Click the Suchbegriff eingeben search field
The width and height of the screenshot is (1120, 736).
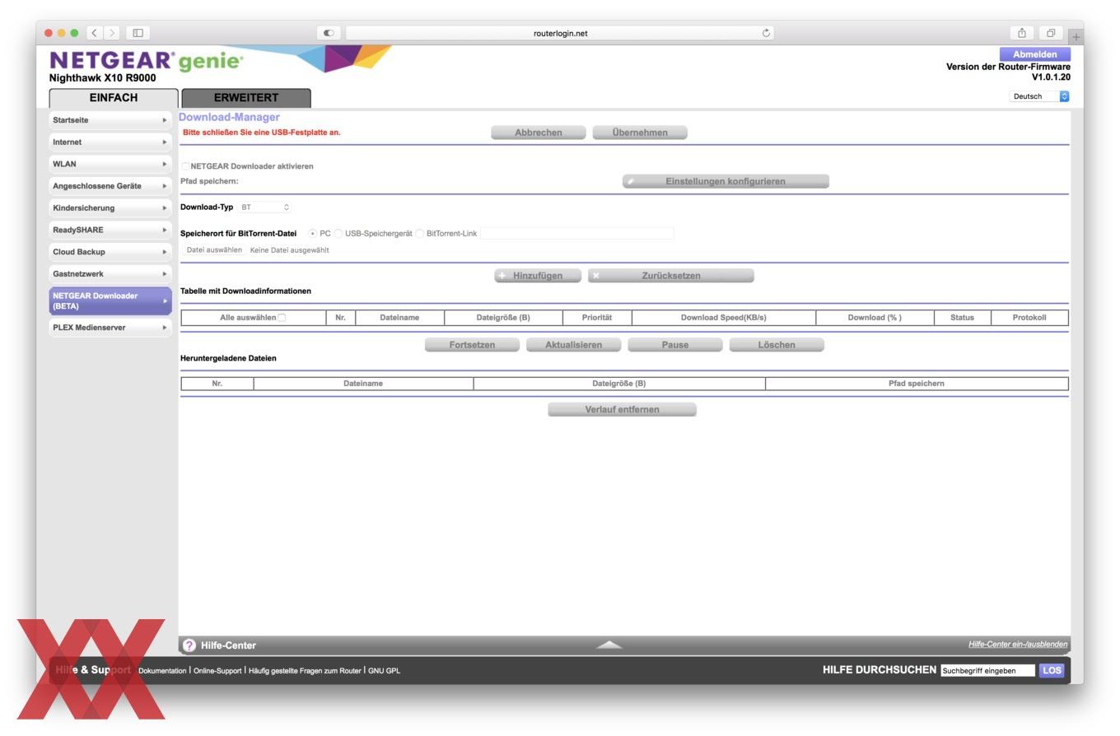click(987, 671)
